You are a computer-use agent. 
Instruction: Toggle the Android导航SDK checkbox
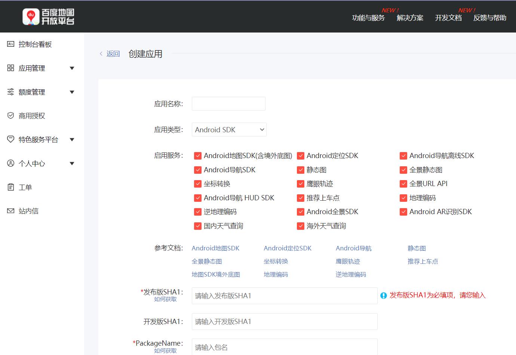[198, 170]
